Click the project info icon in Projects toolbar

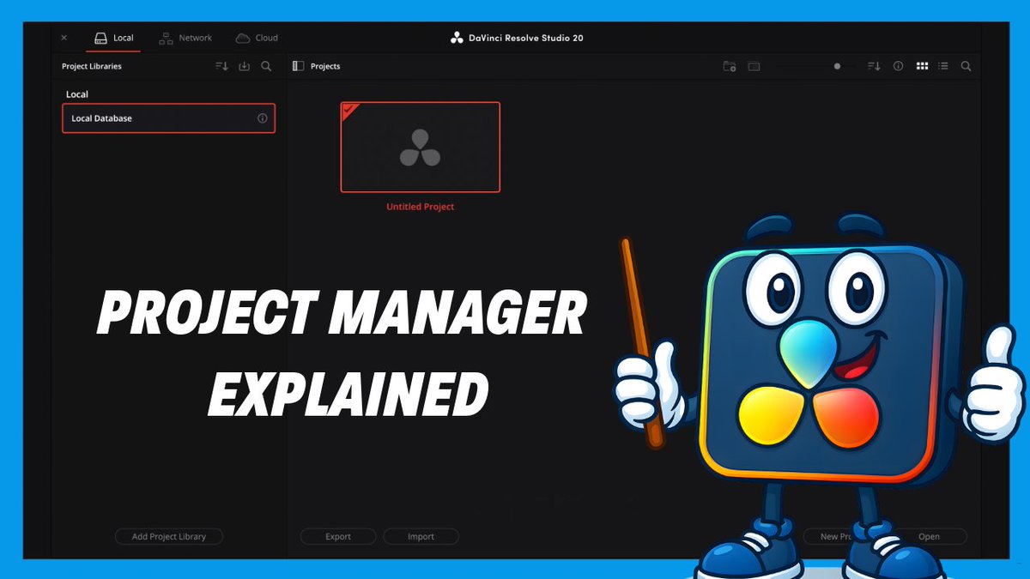pos(898,66)
